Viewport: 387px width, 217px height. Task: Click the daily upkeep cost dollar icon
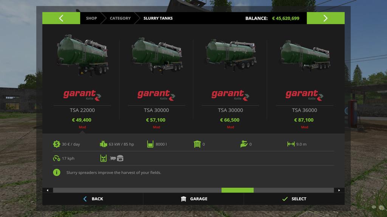click(x=57, y=144)
